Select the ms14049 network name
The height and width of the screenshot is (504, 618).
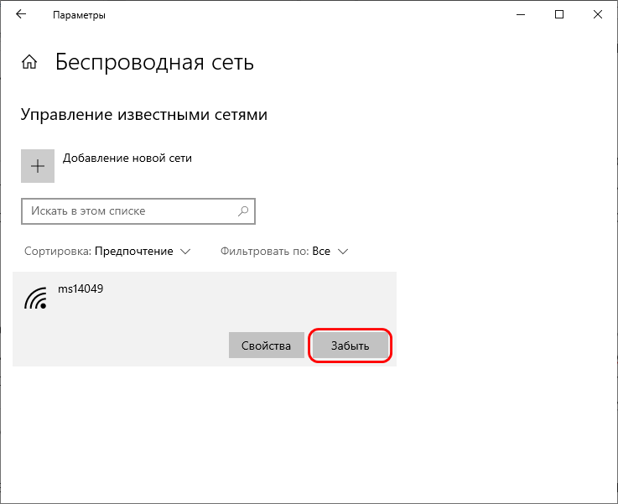click(x=80, y=288)
